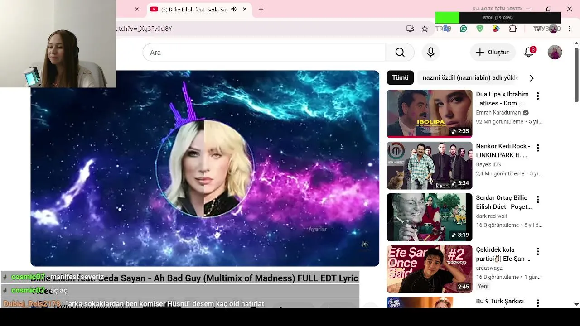Click the 3:34 duration badge
Screen dimensions: 580x326
(460, 183)
